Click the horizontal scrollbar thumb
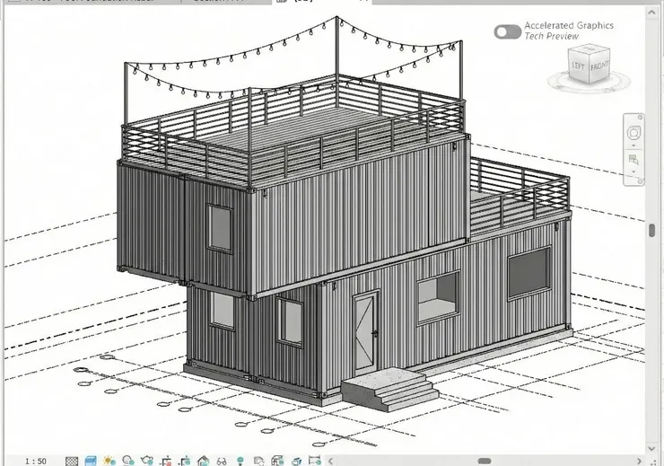The image size is (664, 466). coord(485,461)
